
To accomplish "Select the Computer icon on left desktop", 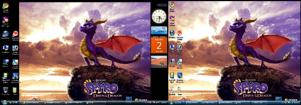I will (5, 49).
